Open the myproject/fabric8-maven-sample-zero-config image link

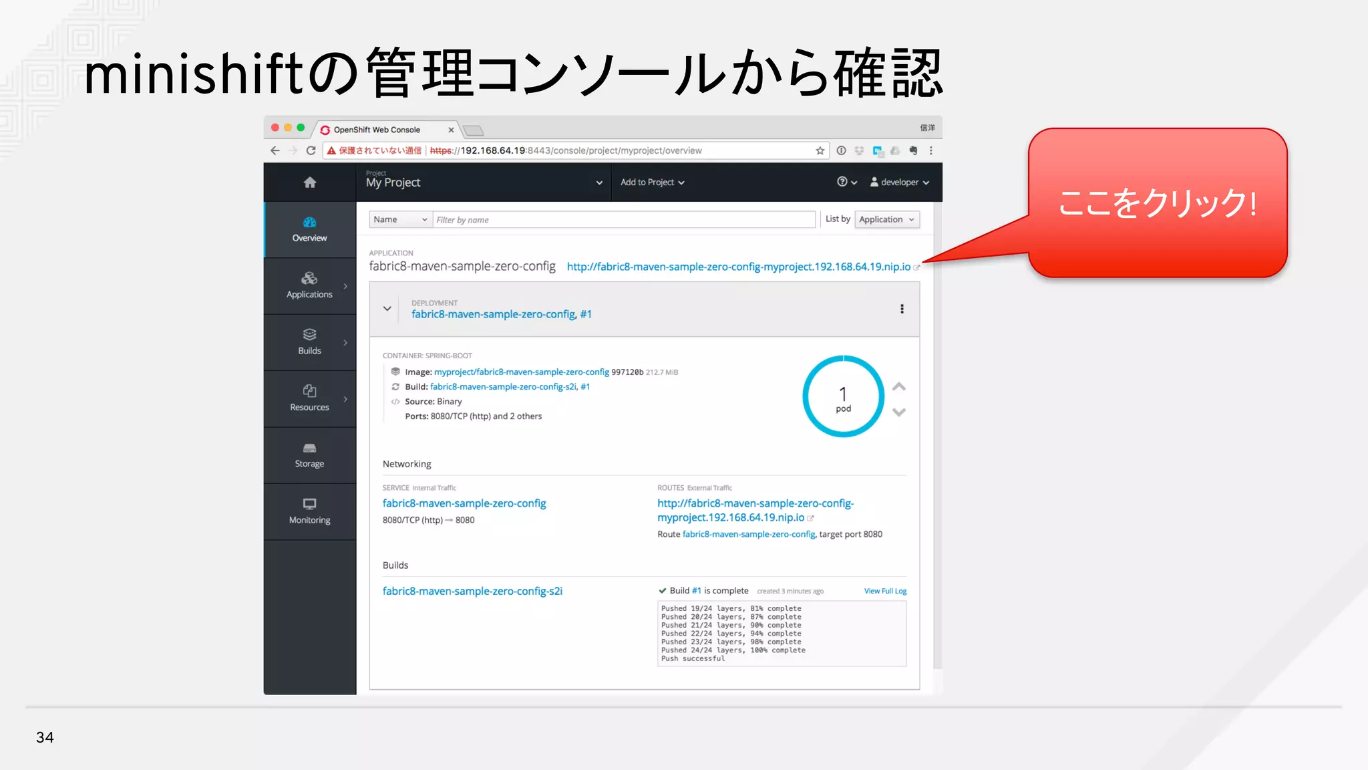[522, 372]
